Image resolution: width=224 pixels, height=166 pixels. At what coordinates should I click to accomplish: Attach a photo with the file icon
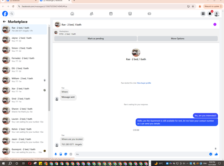coord(61,154)
